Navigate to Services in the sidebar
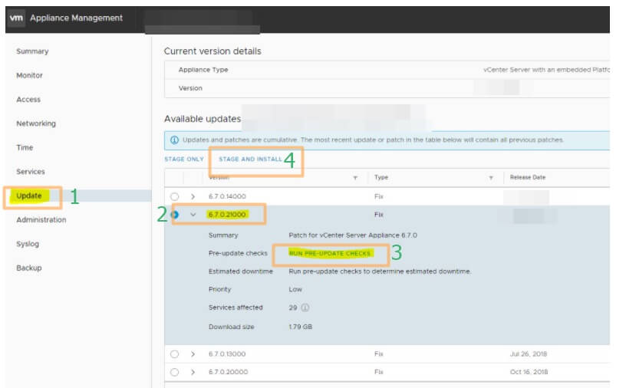 pos(31,172)
